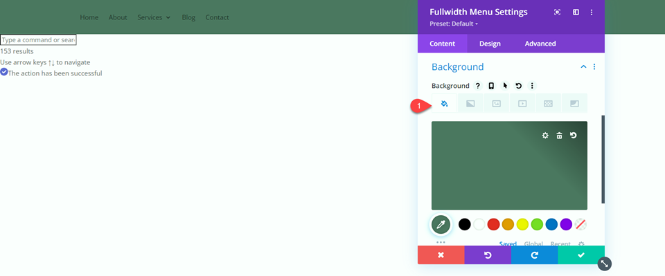Image resolution: width=665 pixels, height=276 pixels.
Task: Discard changes with the red X button
Action: point(441,255)
